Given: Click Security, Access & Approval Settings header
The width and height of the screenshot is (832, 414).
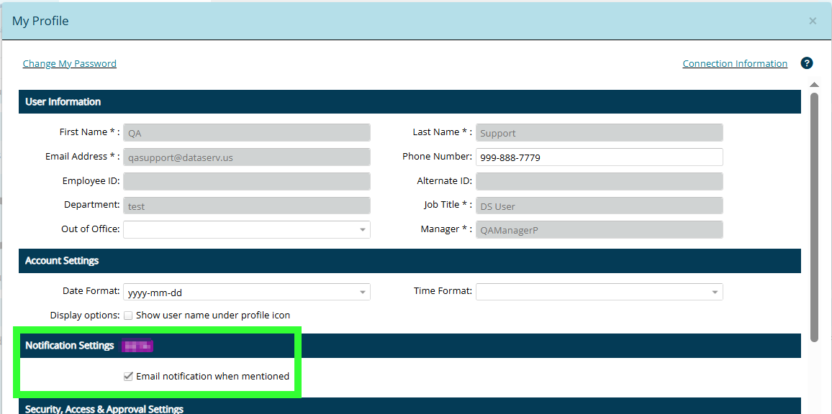Looking at the screenshot, I should [410, 408].
